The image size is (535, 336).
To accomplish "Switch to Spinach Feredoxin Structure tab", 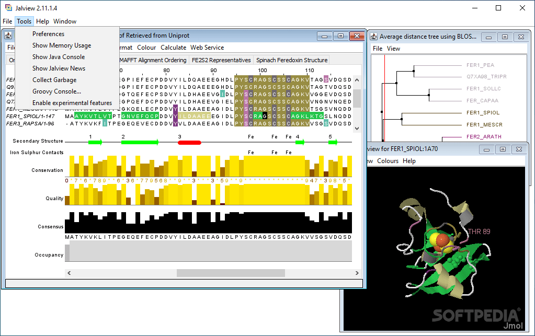I will coord(292,60).
